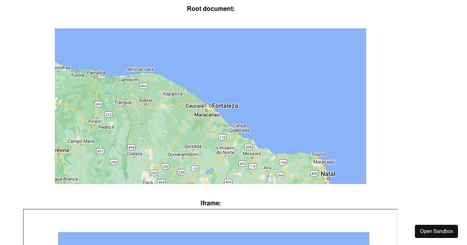The width and height of the screenshot is (467, 245).
Task: Click the 020 highway shield near Tauá
Action: (x=154, y=172)
